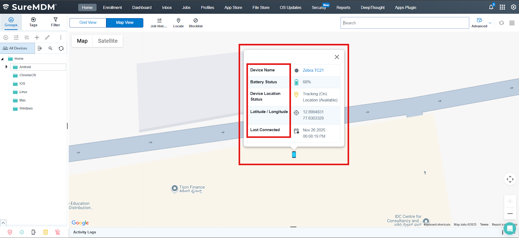
Task: Select the Map view type
Action: [82, 41]
